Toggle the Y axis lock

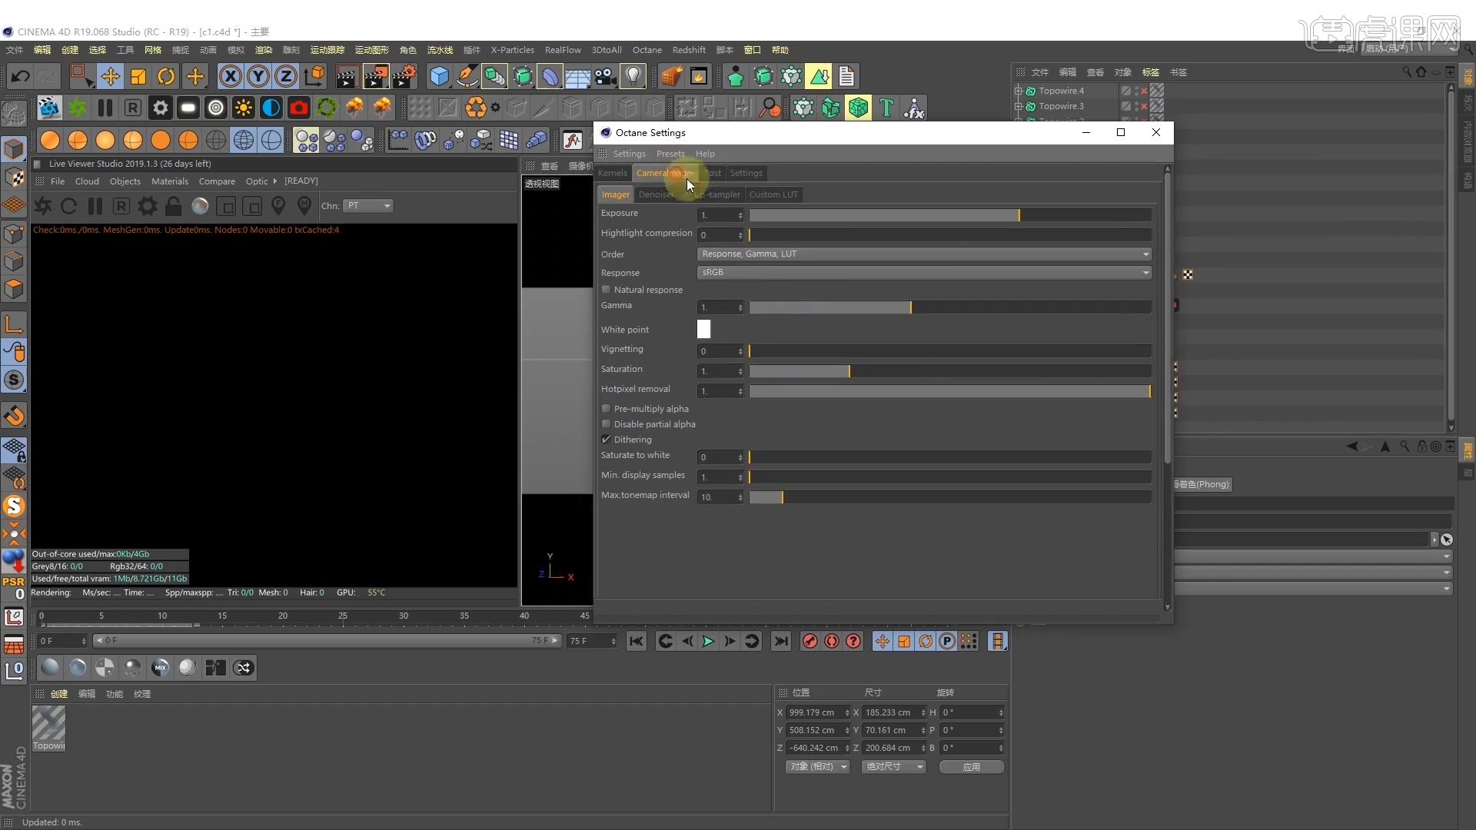point(258,76)
